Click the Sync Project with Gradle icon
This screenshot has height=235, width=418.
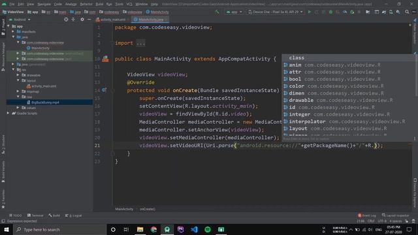384,12
